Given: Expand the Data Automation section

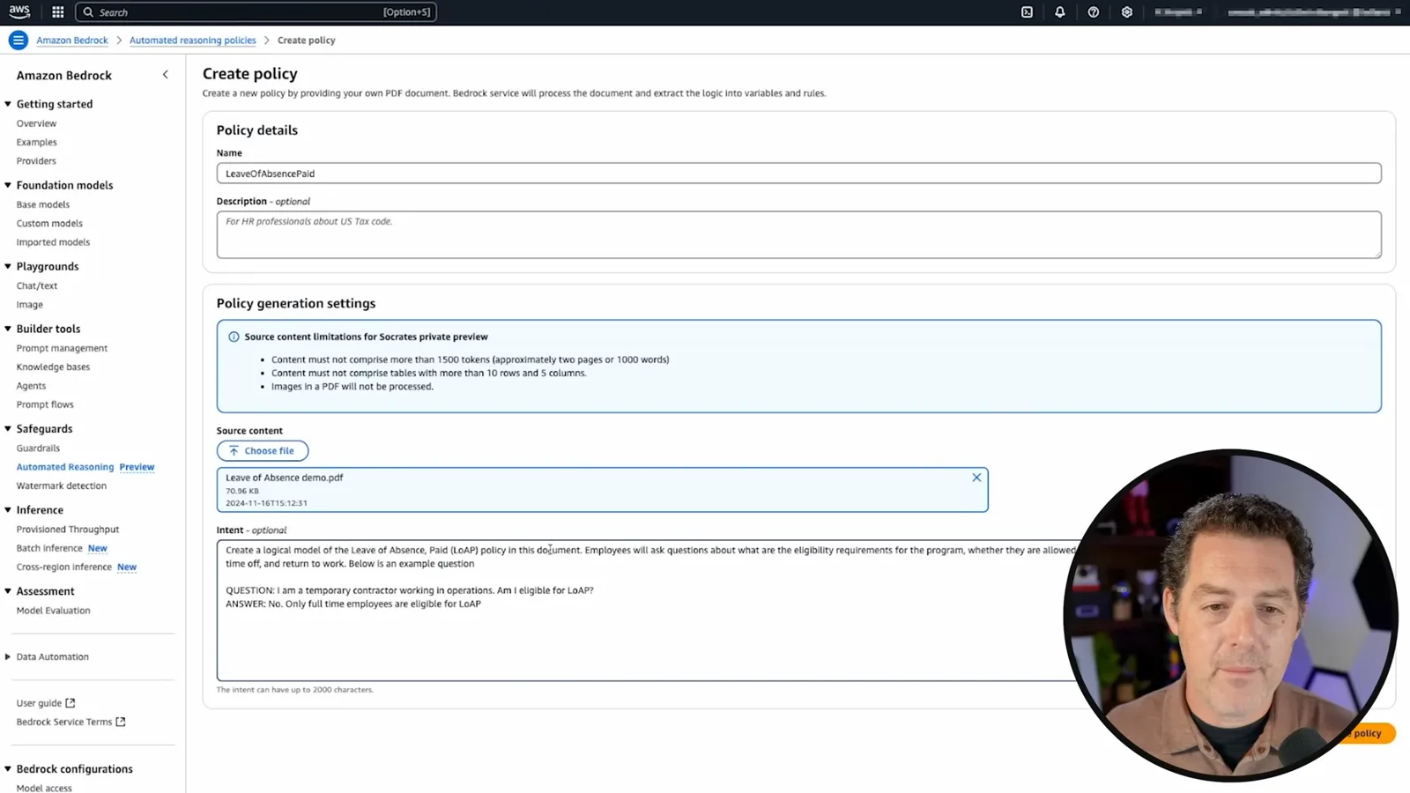Looking at the screenshot, I should point(8,656).
